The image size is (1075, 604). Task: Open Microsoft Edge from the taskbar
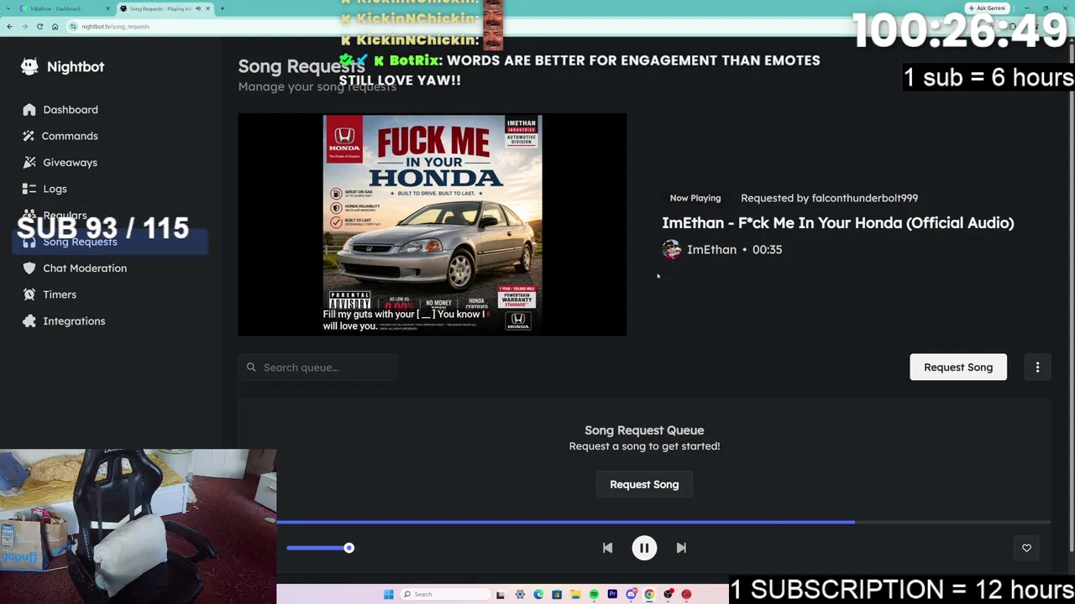click(x=538, y=595)
